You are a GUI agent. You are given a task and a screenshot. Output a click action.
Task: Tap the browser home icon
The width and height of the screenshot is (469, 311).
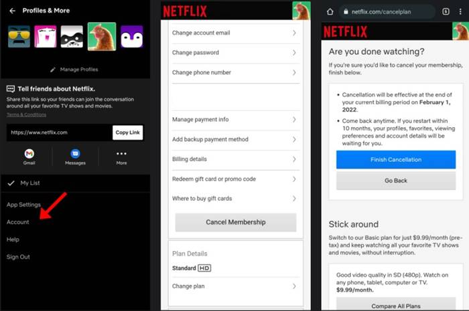tap(329, 11)
